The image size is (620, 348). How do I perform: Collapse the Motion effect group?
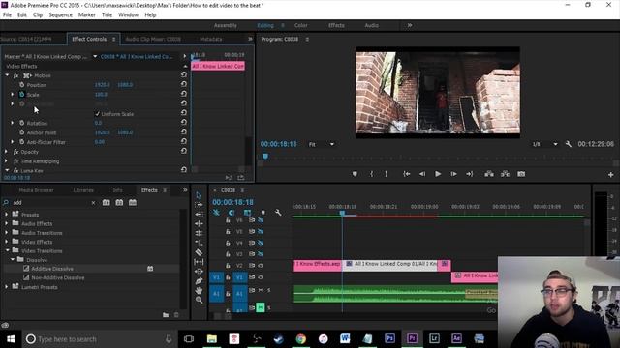click(7, 75)
